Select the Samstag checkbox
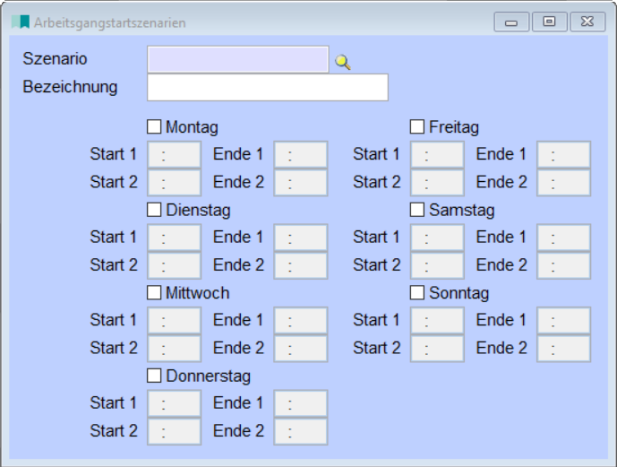The image size is (617, 467). click(x=417, y=210)
